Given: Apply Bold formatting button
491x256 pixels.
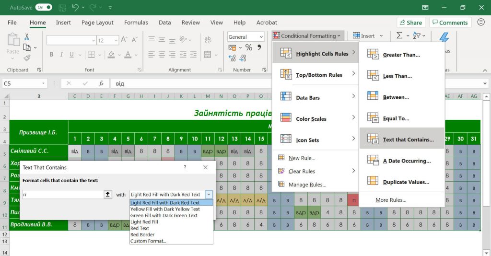Looking at the screenshot, I should 51,55.
